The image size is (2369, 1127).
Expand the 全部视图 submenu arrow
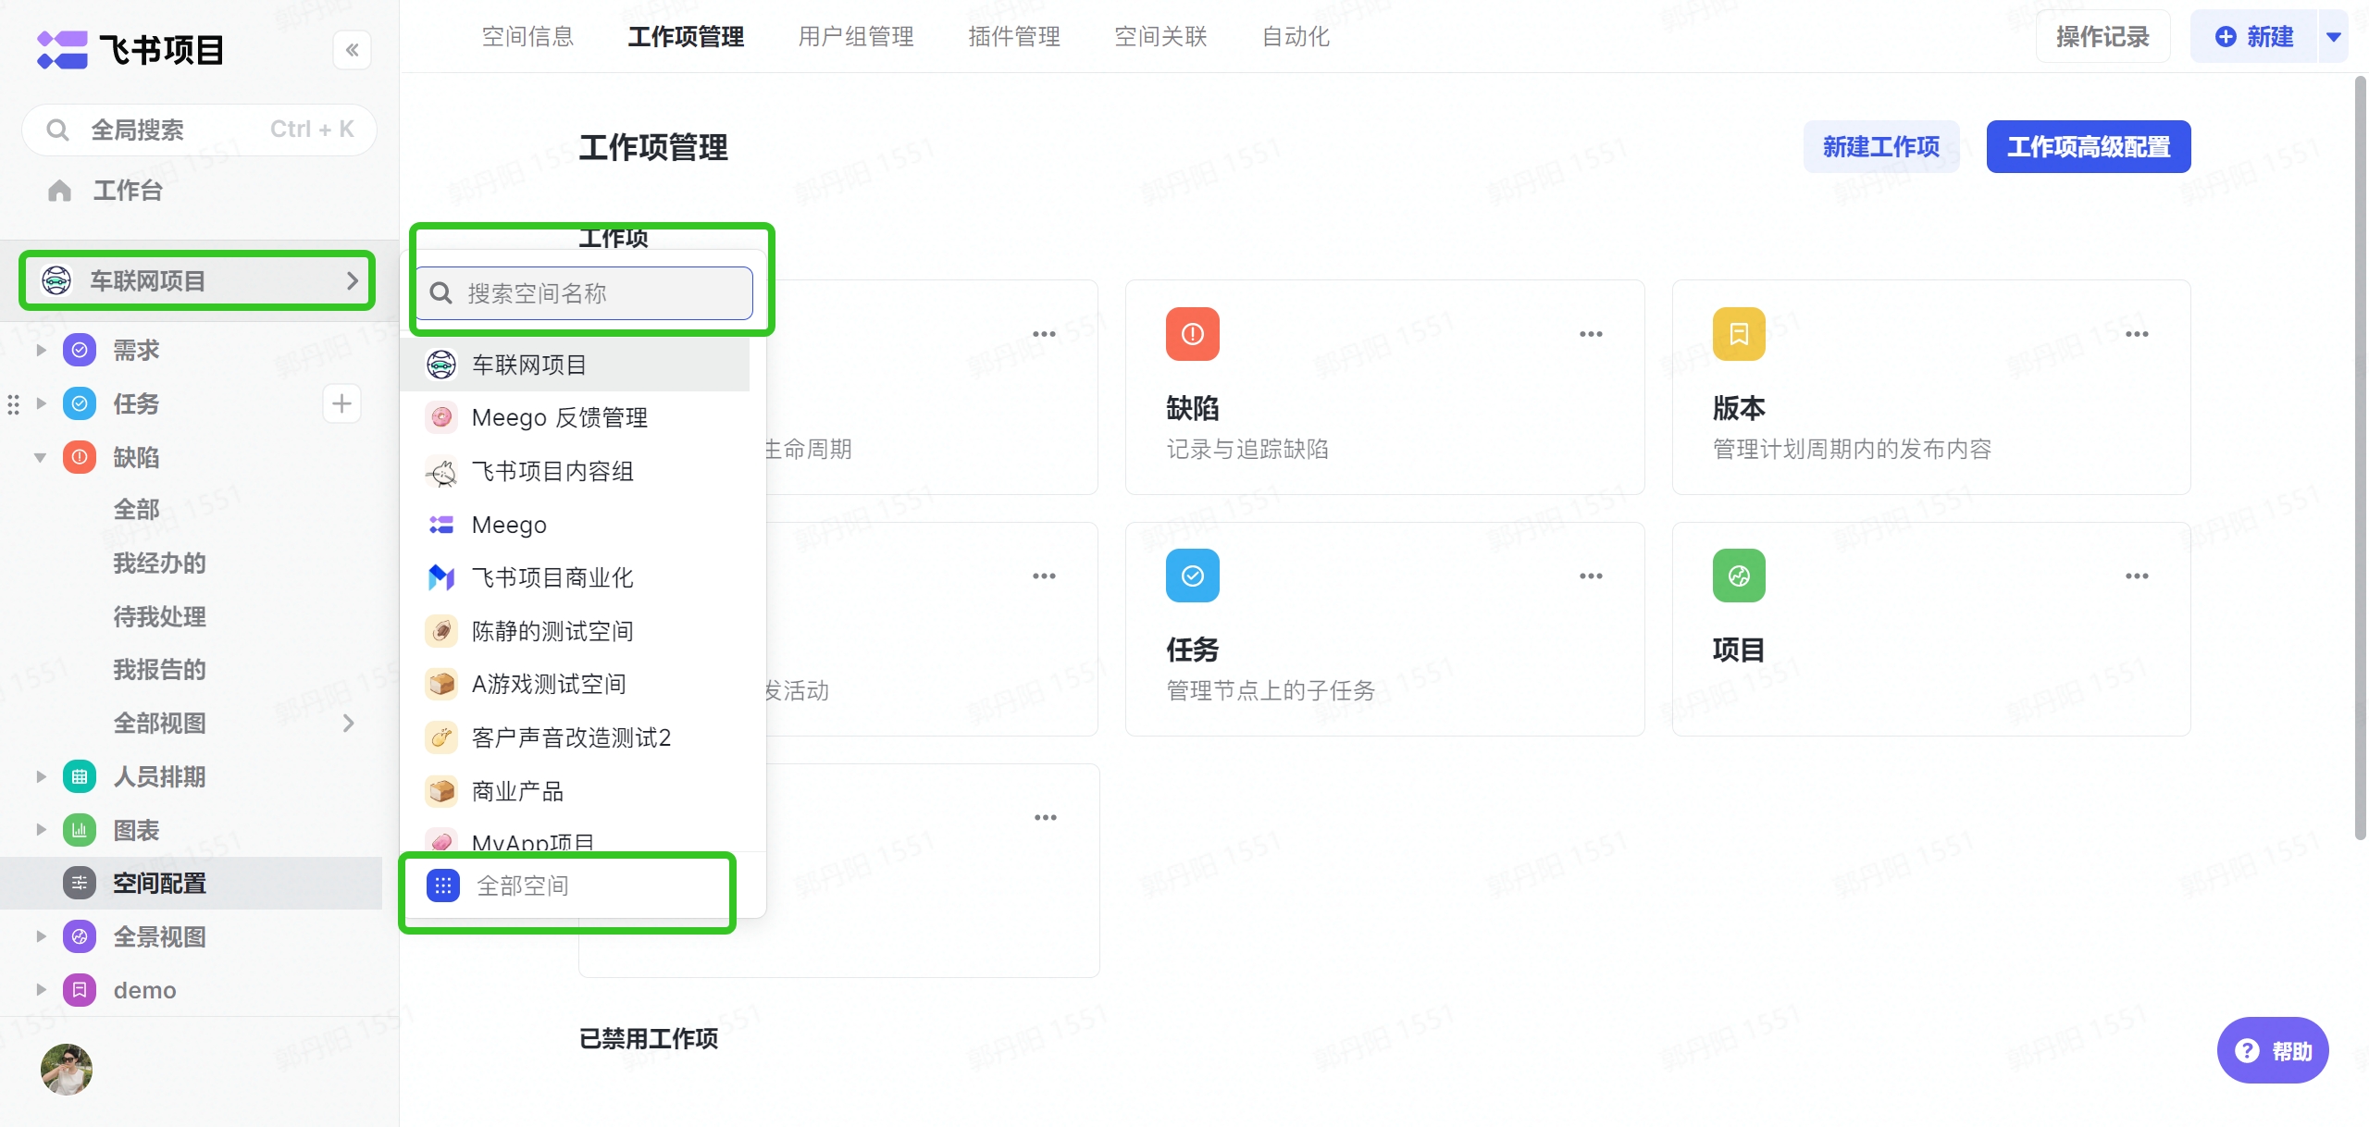[349, 724]
